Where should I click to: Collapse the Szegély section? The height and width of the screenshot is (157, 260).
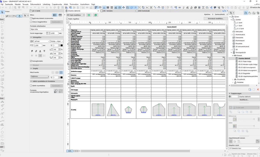coord(31,68)
